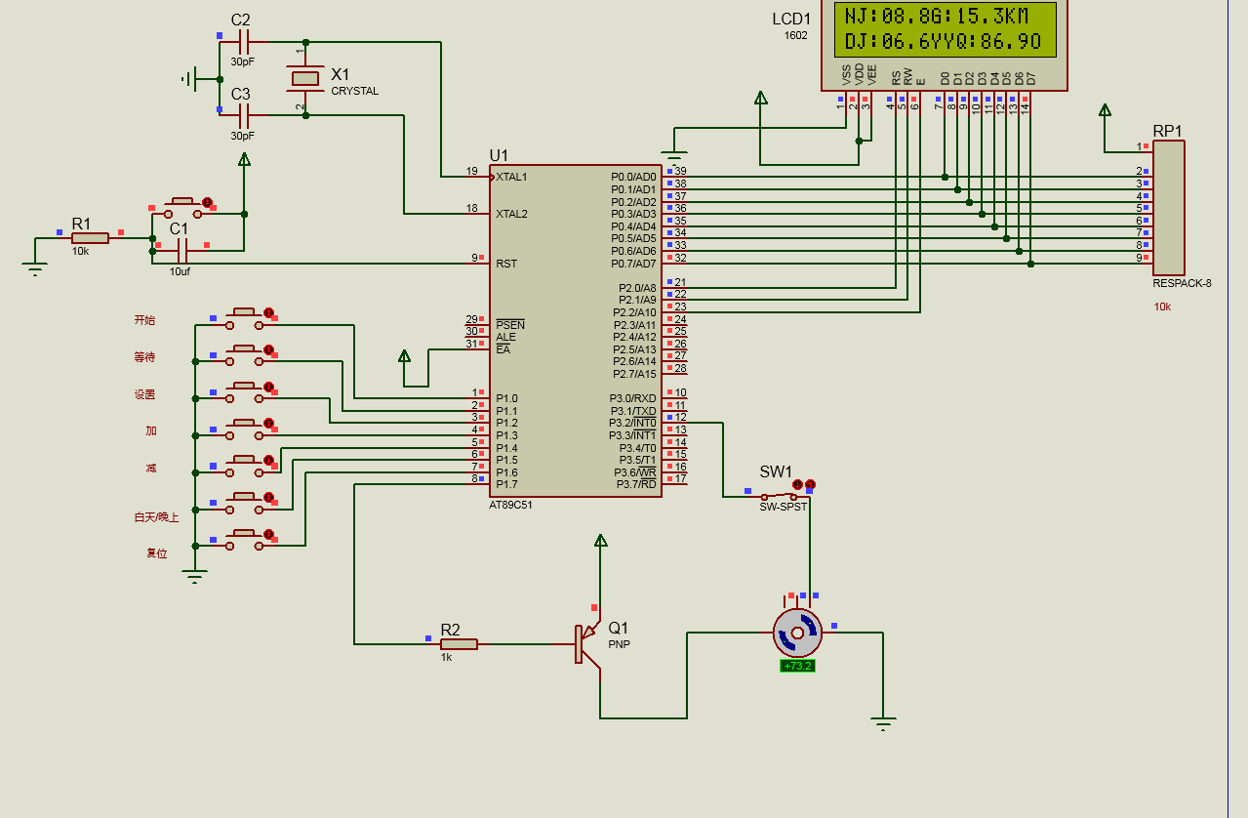Click the 10uf value label

pos(180,272)
